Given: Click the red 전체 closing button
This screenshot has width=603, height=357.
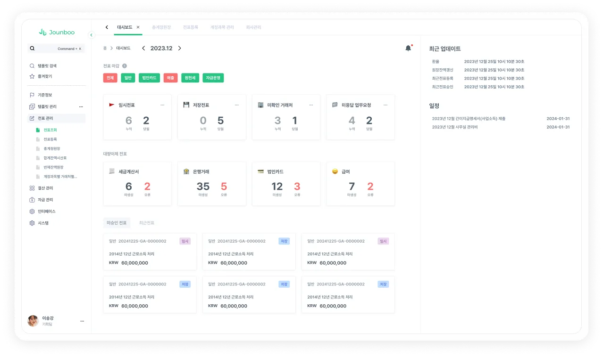Looking at the screenshot, I should [110, 78].
